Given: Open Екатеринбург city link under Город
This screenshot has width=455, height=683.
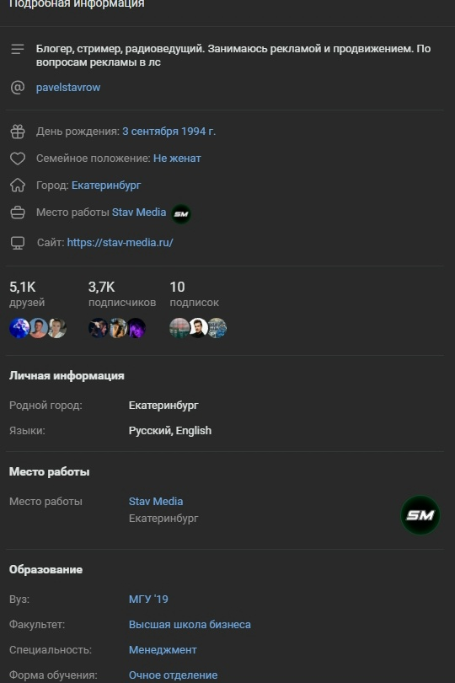Looking at the screenshot, I should (x=106, y=186).
